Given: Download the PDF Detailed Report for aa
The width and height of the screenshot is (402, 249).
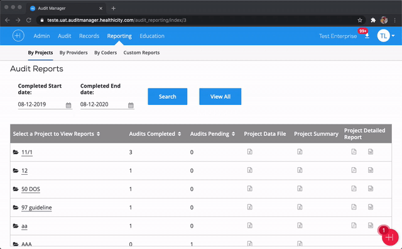Looking at the screenshot, I should [x=354, y=225].
